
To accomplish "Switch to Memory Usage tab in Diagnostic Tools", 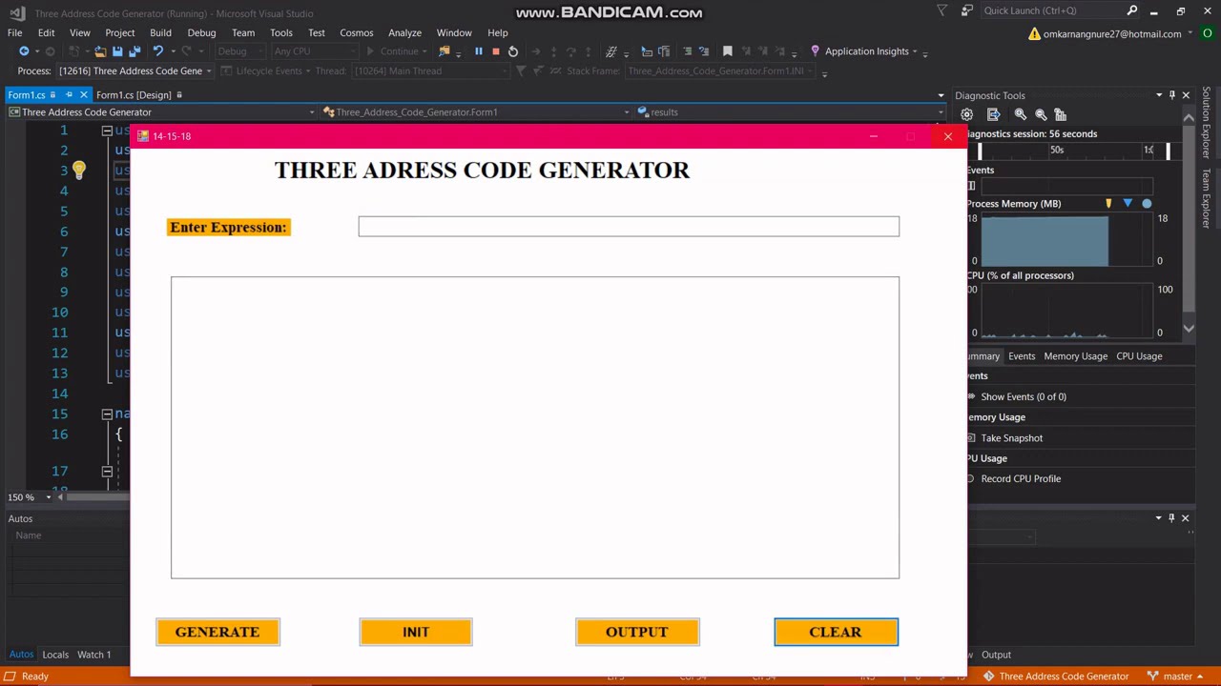I will coord(1075,356).
